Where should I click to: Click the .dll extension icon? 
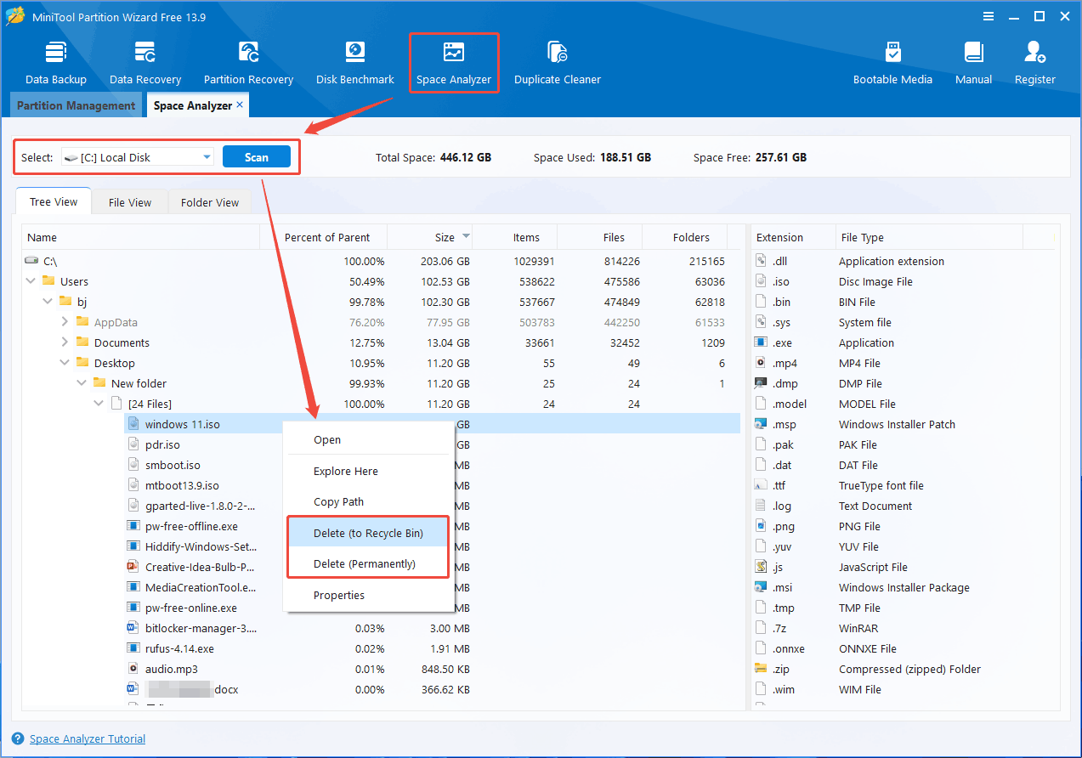tap(761, 261)
